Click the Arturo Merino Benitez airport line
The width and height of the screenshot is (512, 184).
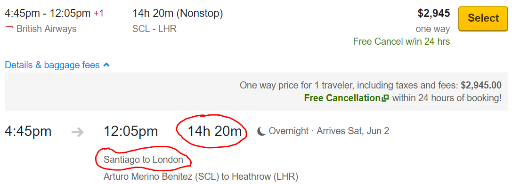click(x=201, y=177)
